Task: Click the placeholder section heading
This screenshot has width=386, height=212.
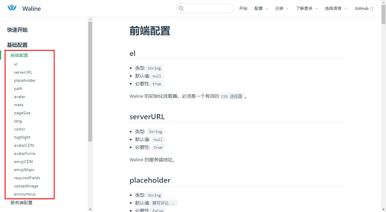Action: pyautogui.click(x=150, y=180)
